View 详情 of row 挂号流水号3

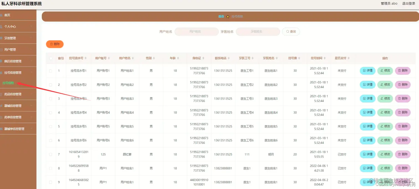coord(367,98)
